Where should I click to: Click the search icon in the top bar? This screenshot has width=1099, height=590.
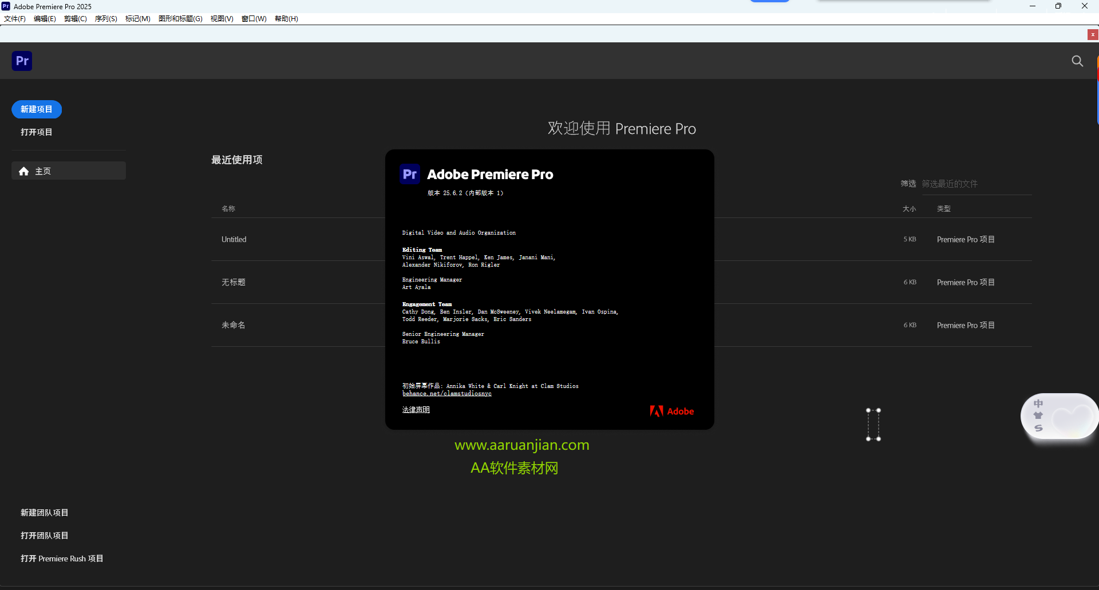1077,61
